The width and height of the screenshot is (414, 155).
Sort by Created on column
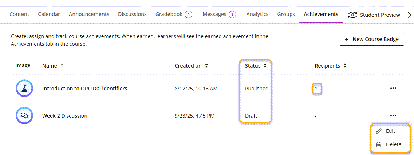click(x=206, y=66)
